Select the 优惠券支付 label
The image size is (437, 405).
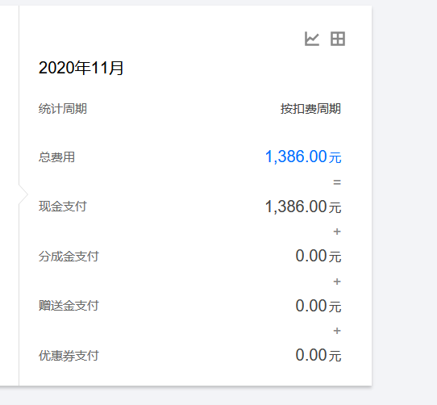point(69,356)
